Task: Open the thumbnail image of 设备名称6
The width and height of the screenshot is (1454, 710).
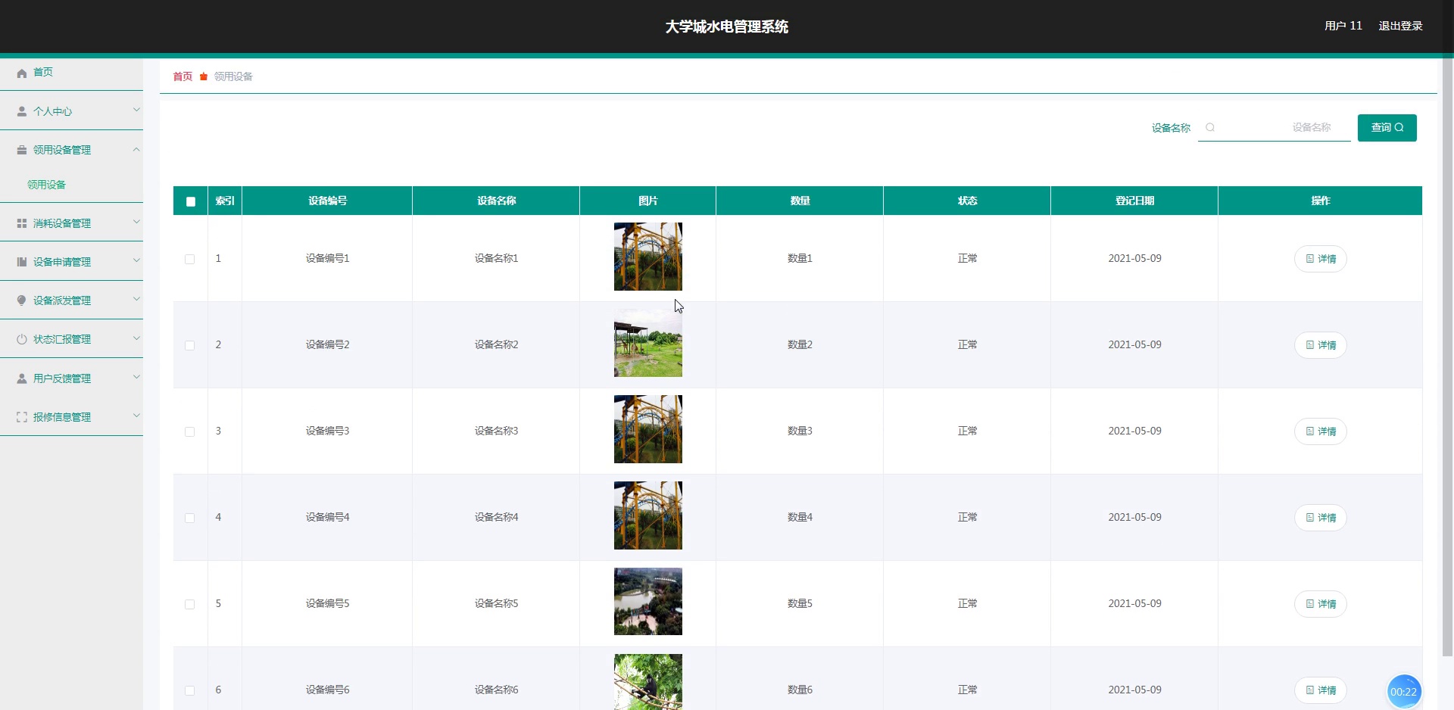Action: (x=647, y=682)
